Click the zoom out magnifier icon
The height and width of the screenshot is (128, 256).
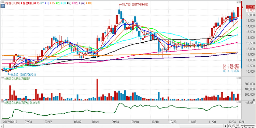230,126
